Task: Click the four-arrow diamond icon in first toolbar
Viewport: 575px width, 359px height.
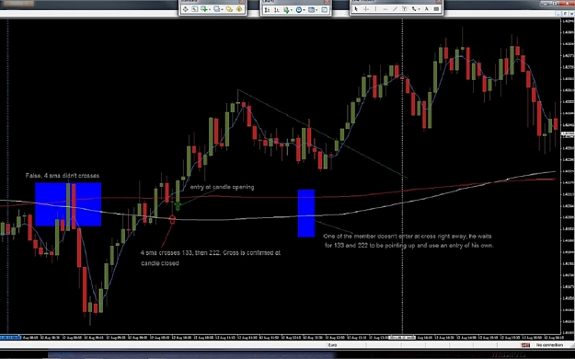Action: (x=186, y=9)
